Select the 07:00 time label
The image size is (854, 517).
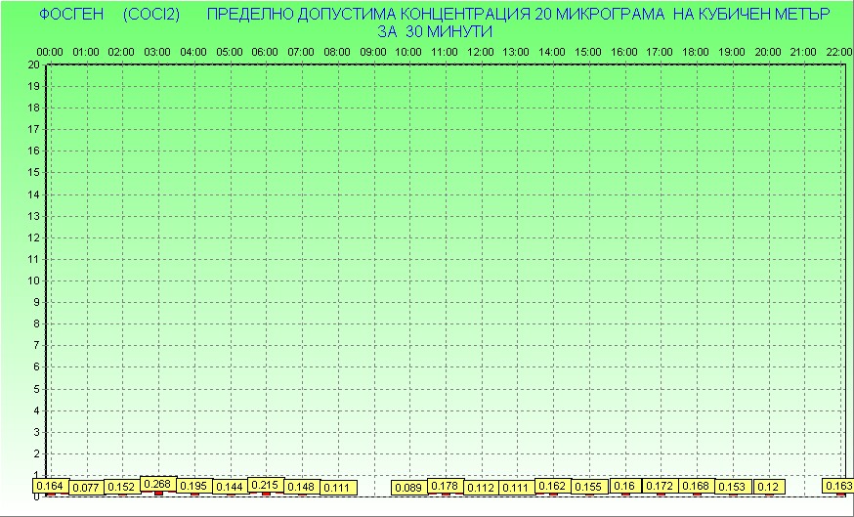pyautogui.click(x=301, y=53)
